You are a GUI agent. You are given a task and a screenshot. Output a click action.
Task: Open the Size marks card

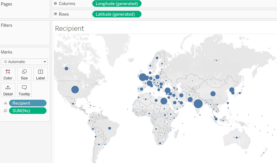[x=24, y=74]
